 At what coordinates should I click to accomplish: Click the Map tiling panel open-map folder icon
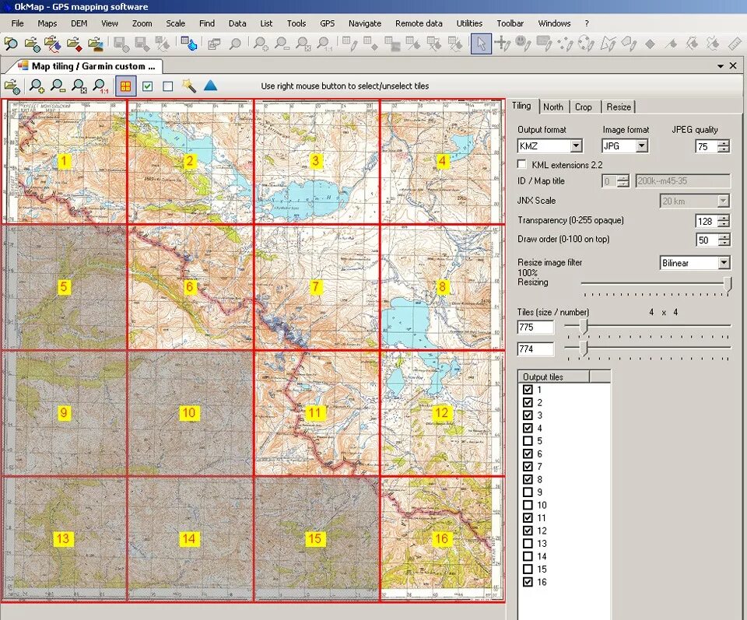pyautogui.click(x=12, y=86)
